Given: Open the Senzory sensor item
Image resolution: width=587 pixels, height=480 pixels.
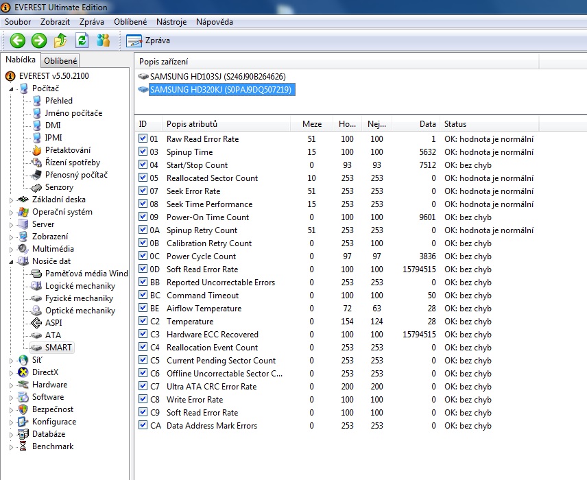Looking at the screenshot, I should pos(52,187).
